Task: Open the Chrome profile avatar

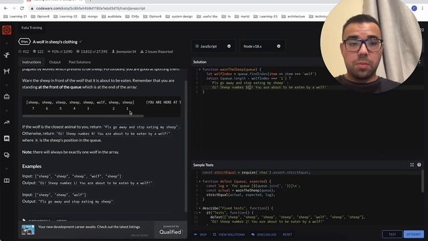Action: pyautogui.click(x=414, y=9)
